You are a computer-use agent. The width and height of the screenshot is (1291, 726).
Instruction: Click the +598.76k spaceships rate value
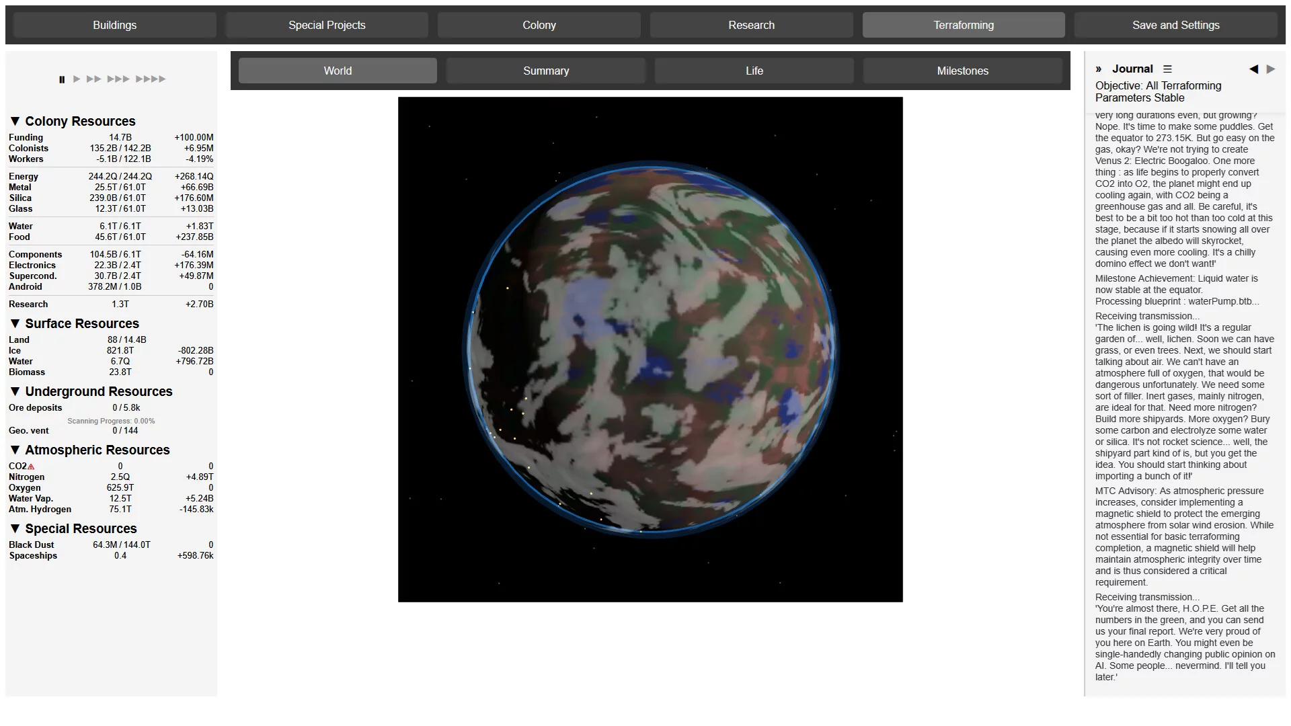pos(195,555)
